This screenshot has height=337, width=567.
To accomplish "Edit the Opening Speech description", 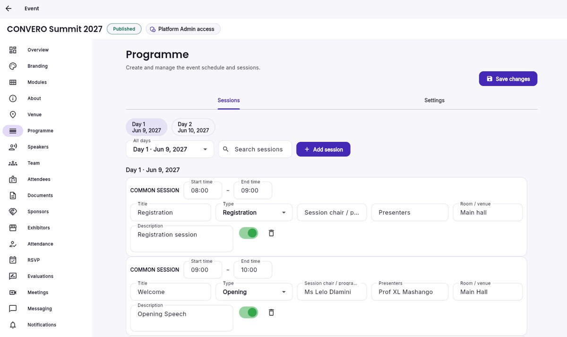I will pos(181,318).
